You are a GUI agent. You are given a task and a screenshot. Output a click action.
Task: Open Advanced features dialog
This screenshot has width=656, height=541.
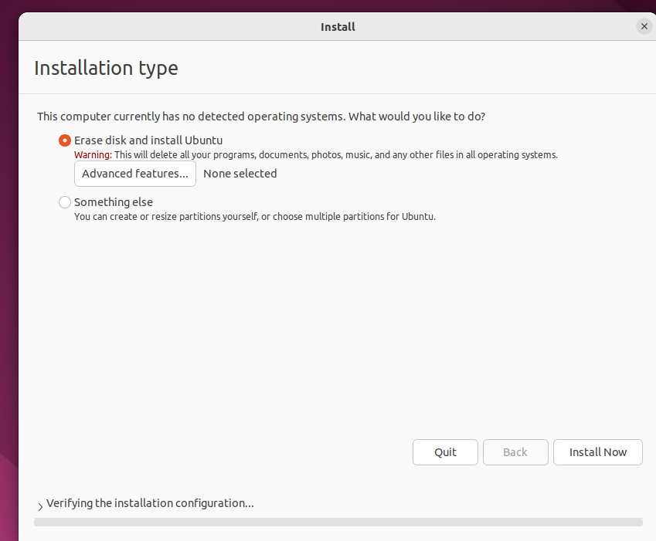[135, 174]
